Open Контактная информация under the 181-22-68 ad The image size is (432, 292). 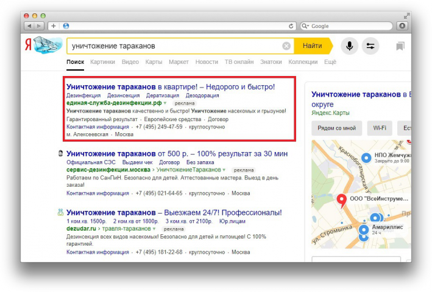click(97, 252)
